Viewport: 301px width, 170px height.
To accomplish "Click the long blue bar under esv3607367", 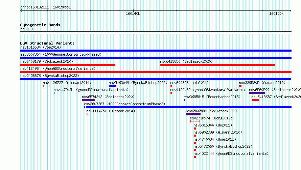I will coord(188,107).
